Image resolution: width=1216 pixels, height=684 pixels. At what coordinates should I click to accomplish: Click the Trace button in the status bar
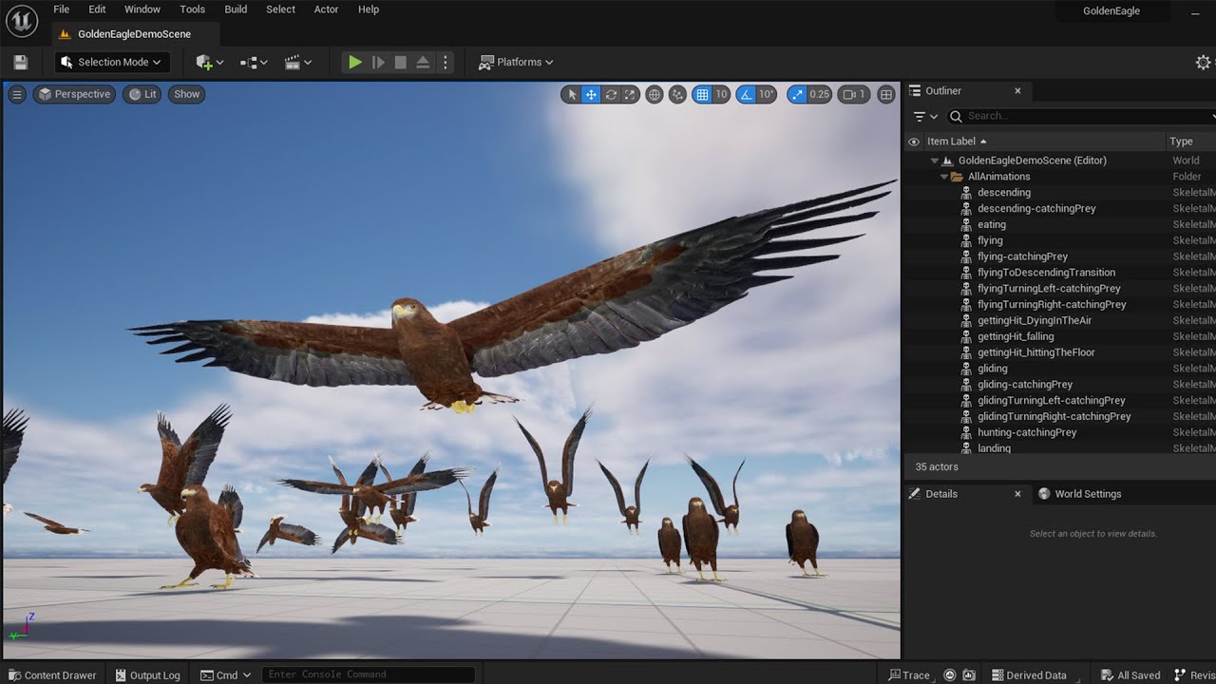(909, 675)
